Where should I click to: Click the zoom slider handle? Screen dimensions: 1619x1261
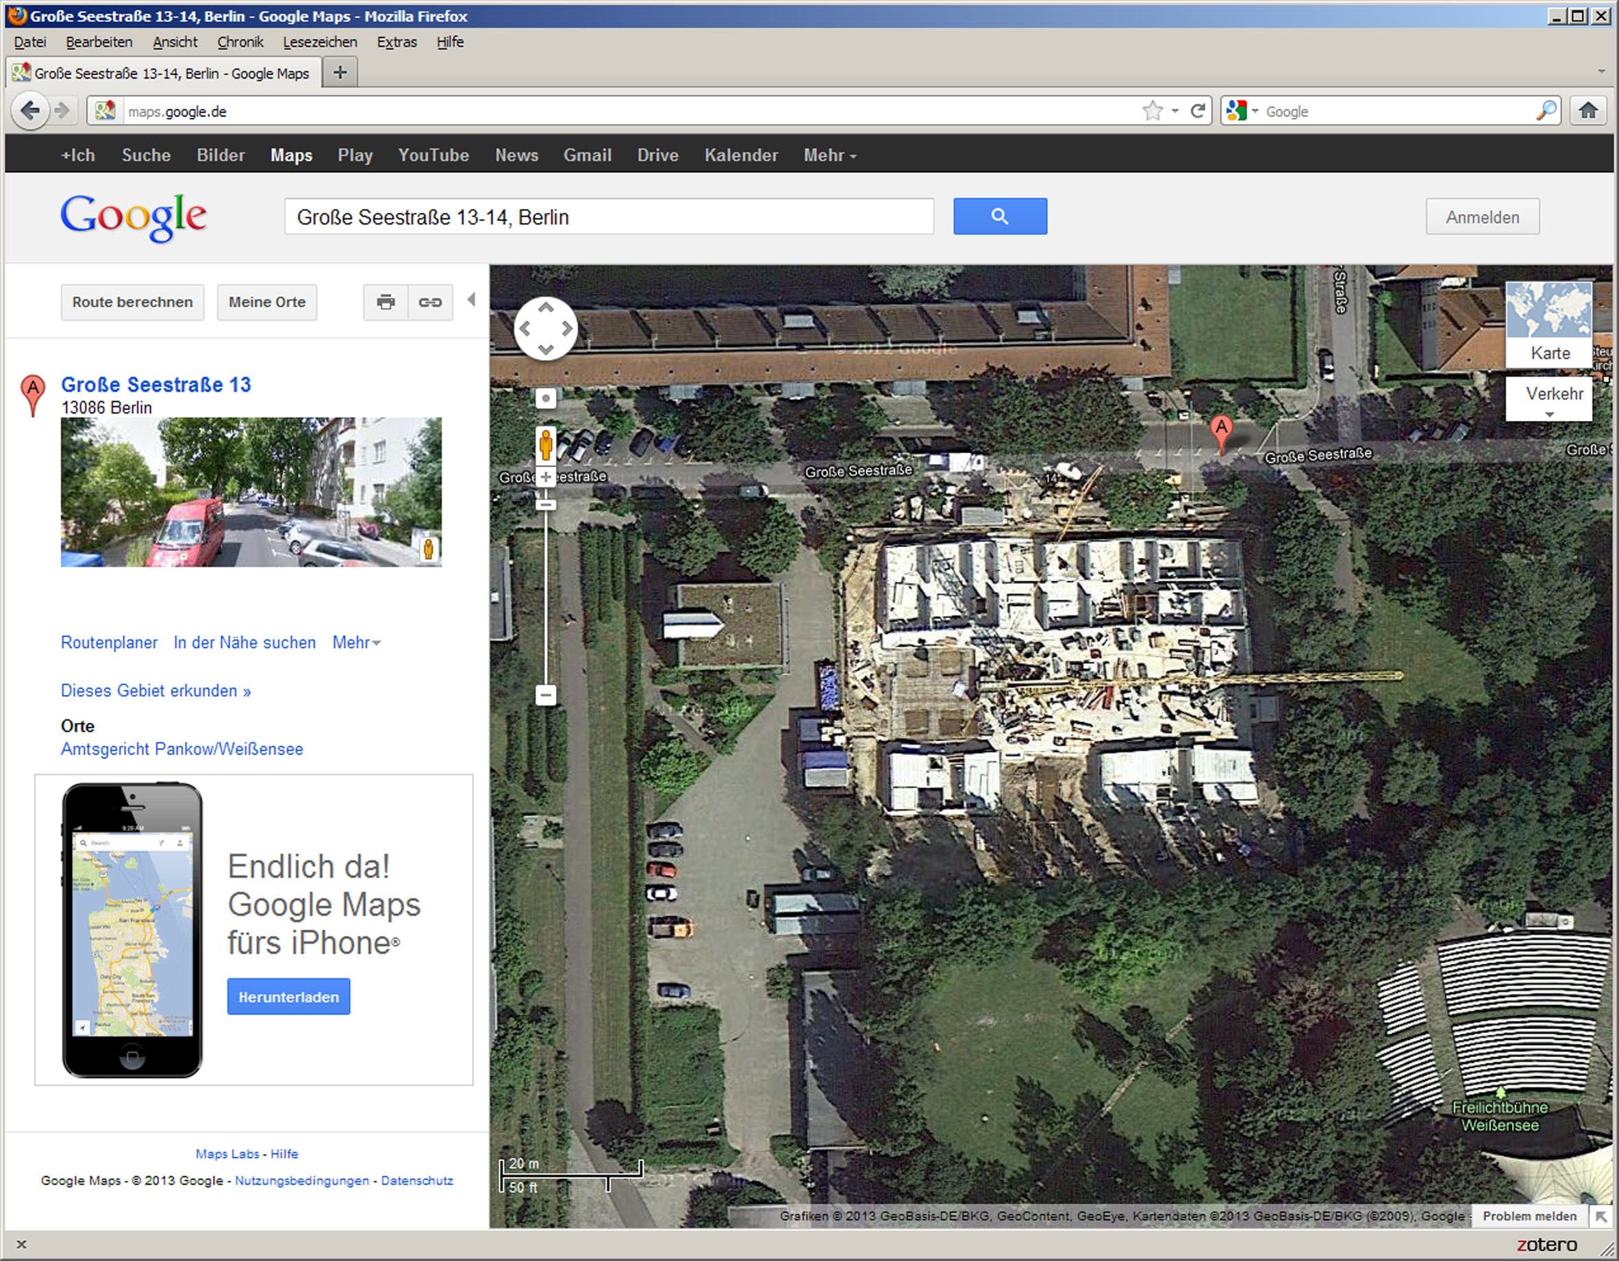tap(546, 505)
